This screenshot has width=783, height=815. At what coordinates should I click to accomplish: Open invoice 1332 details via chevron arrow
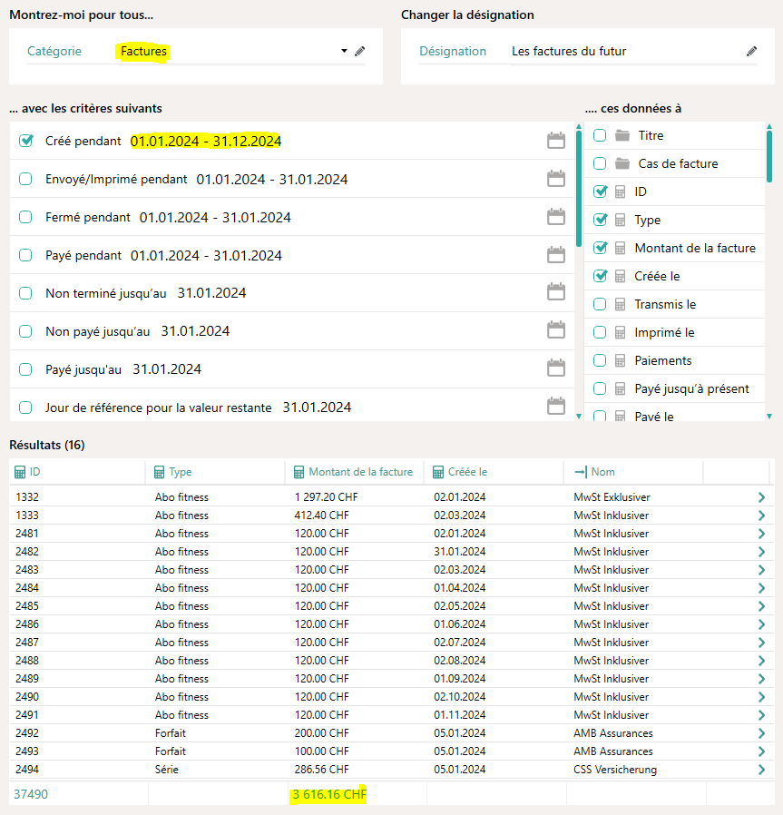(760, 497)
